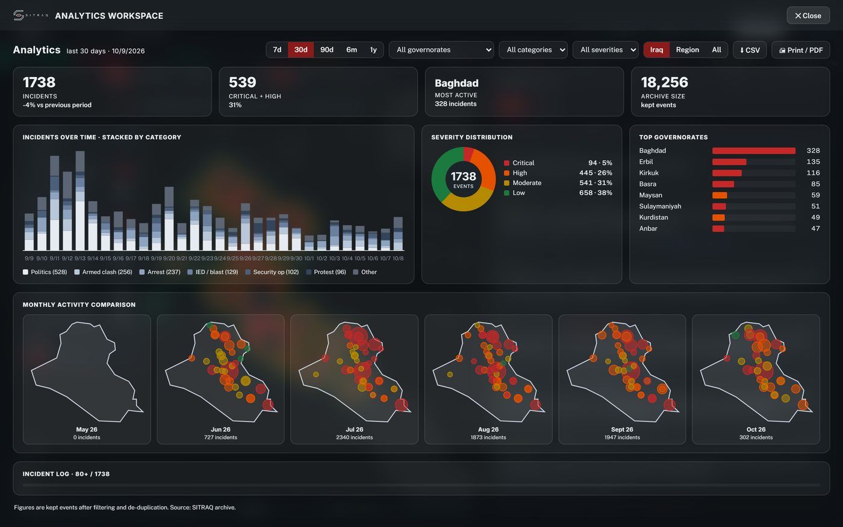843x527 pixels.
Task: Click the Anbar governorate row
Action: 730,229
